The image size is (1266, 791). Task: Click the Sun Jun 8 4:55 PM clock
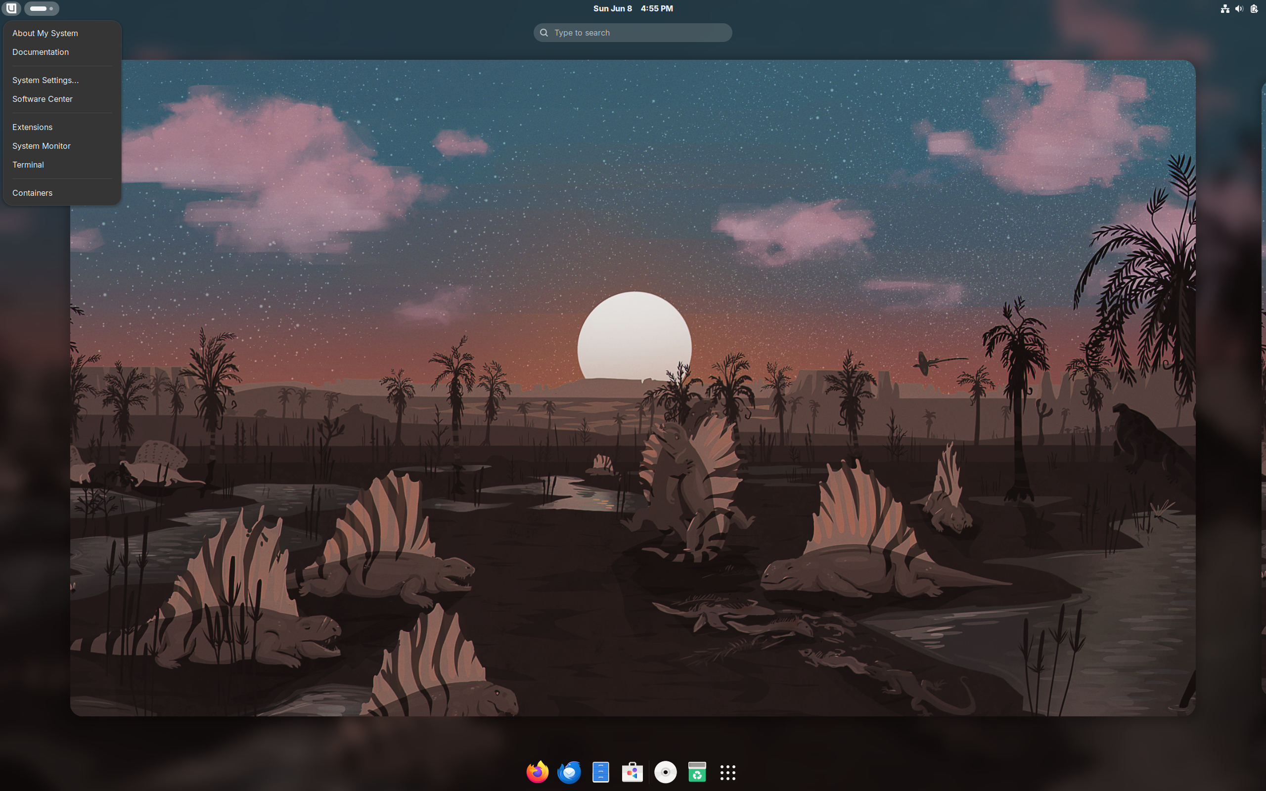pyautogui.click(x=633, y=8)
